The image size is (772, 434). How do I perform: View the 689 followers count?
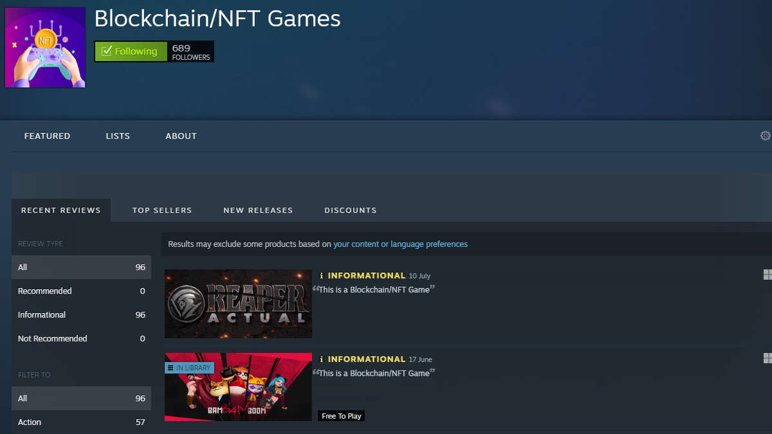190,52
